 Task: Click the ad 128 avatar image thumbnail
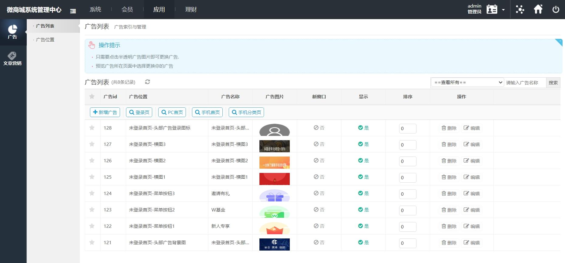click(274, 130)
